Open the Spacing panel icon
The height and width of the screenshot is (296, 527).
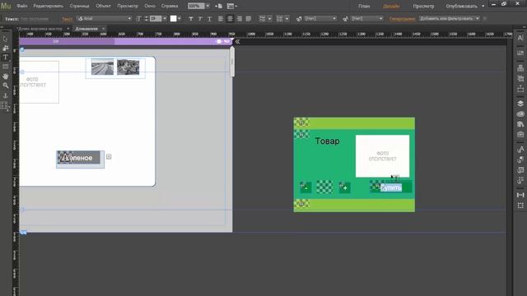point(520,195)
